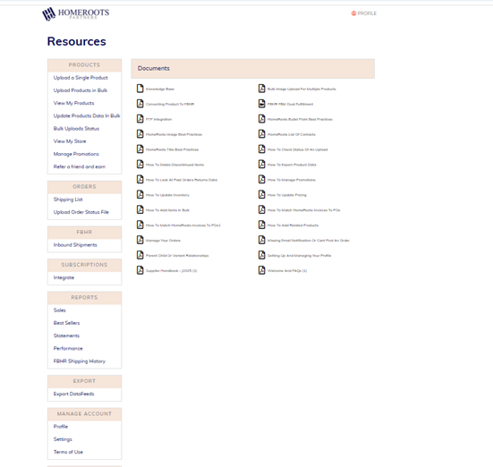Open HomeRoots List Of Contacts document
The width and height of the screenshot is (493, 467).
[x=291, y=134]
